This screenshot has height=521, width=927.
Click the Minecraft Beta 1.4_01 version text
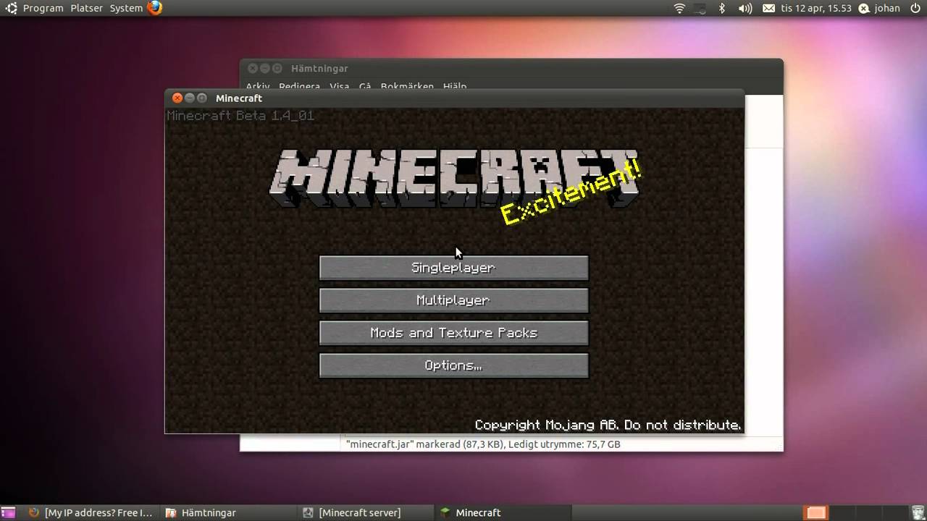[240, 116]
